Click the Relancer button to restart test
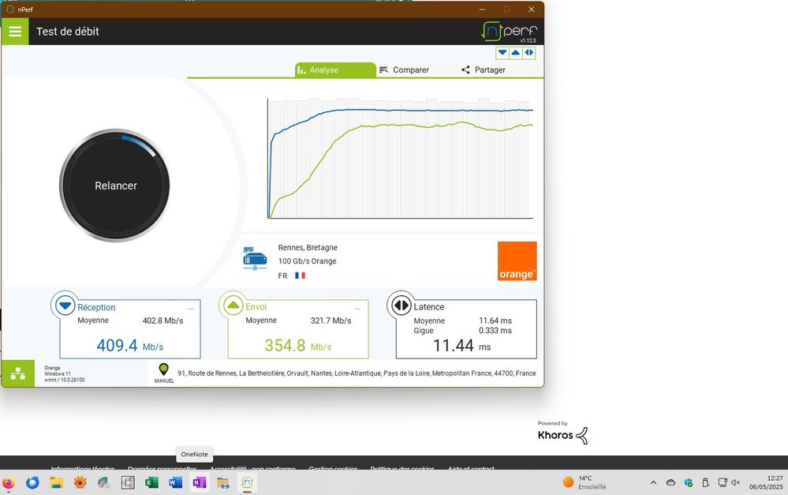 coord(115,186)
